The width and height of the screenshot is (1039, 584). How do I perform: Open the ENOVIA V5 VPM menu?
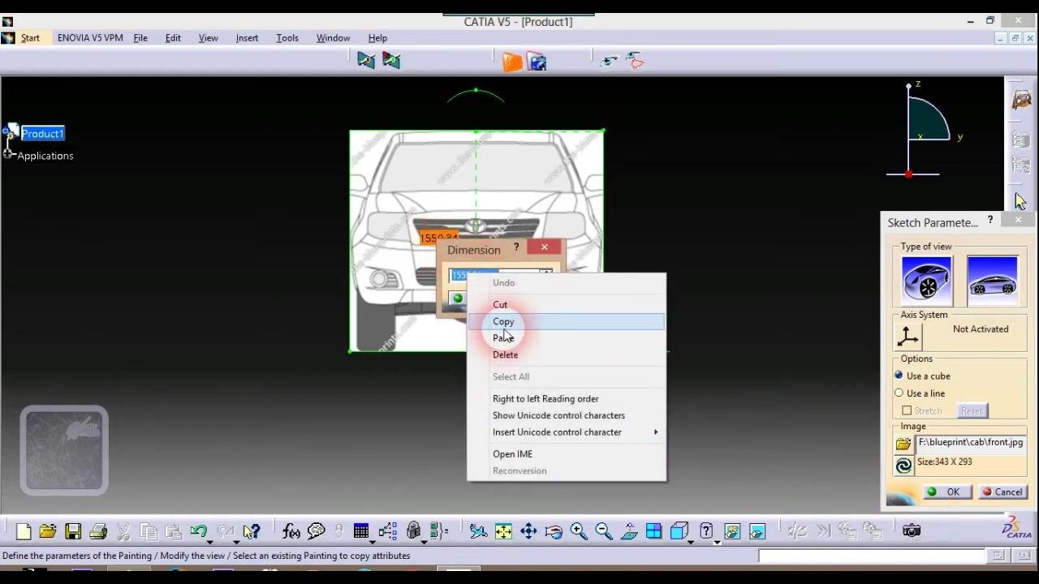pos(90,38)
